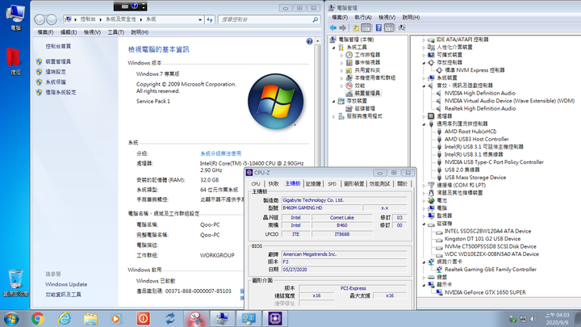This screenshot has height=327, width=581.
Task: Select Realtek Gaming GbE Family Controller
Action: [491, 270]
